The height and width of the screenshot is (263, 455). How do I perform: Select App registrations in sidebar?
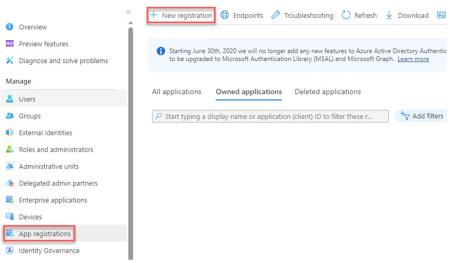click(x=63, y=234)
